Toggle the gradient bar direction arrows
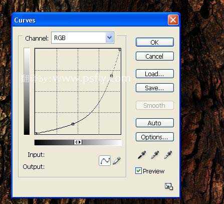The width and height of the screenshot is (224, 204). [78, 142]
